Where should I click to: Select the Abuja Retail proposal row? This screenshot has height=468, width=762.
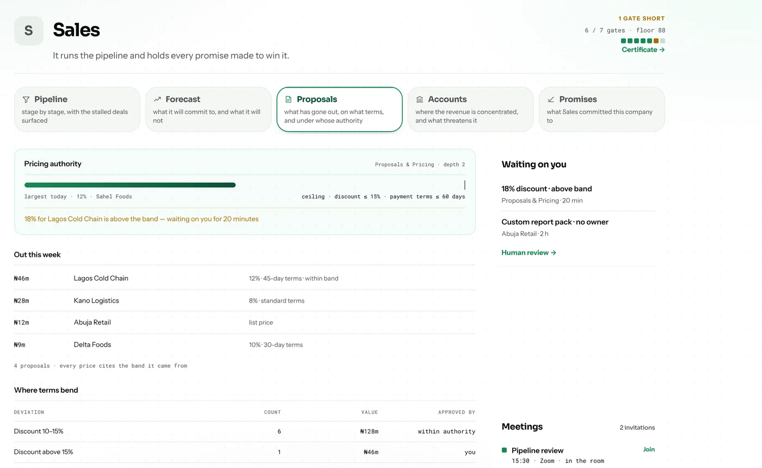click(245, 322)
